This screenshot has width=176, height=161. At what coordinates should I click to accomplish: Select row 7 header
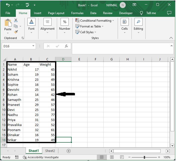click(x=4, y=95)
